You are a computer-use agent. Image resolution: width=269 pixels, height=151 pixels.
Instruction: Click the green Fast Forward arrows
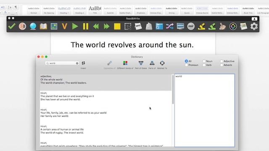[107, 26]
